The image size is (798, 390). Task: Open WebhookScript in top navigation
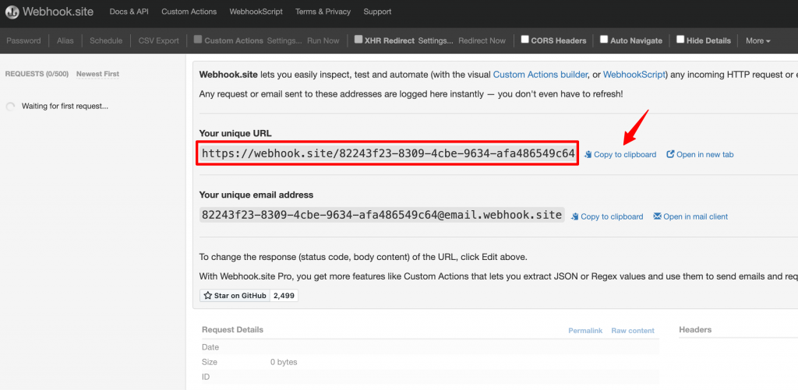pyautogui.click(x=256, y=12)
